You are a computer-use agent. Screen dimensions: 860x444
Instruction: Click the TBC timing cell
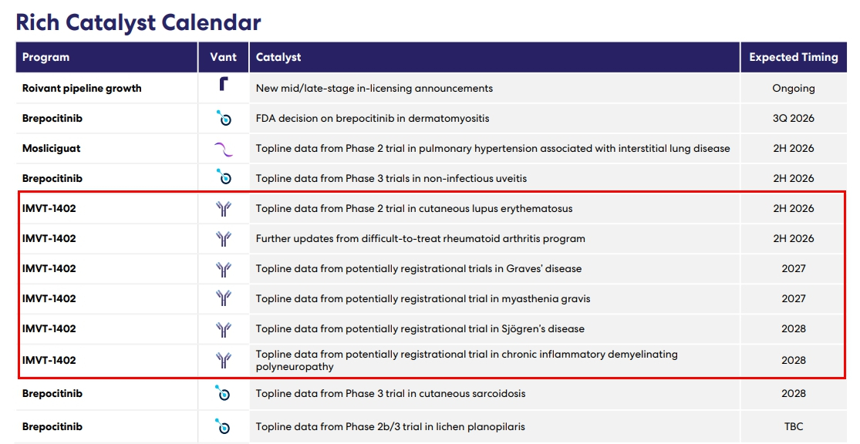coord(794,426)
